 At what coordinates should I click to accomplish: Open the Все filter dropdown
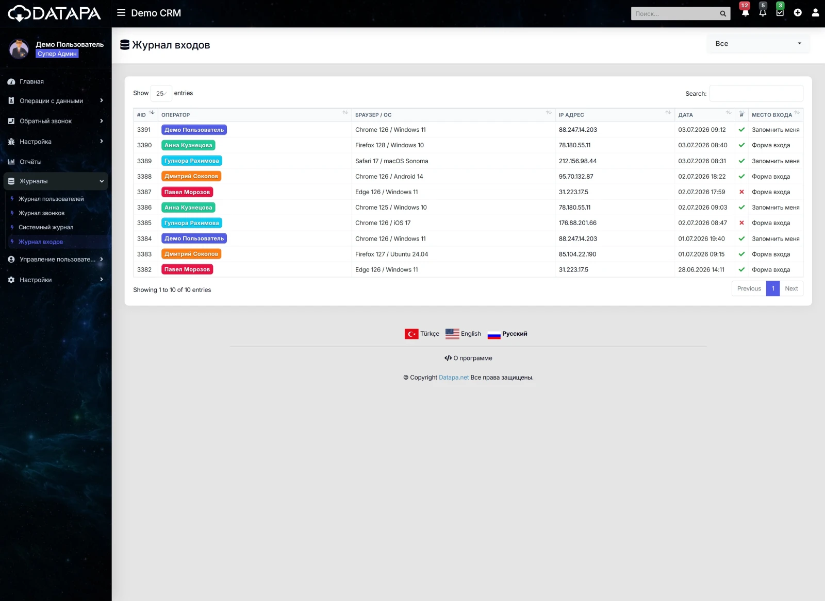(x=758, y=44)
